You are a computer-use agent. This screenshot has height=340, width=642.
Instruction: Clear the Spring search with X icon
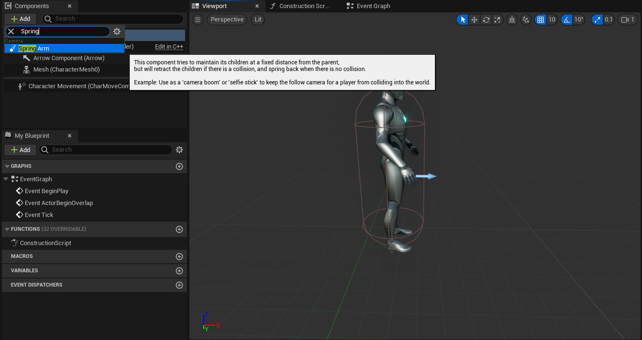coord(11,31)
